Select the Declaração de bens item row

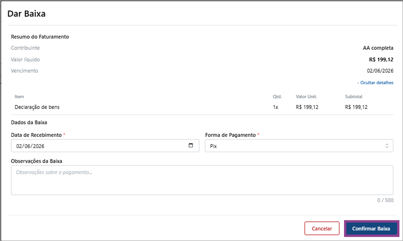coord(202,107)
